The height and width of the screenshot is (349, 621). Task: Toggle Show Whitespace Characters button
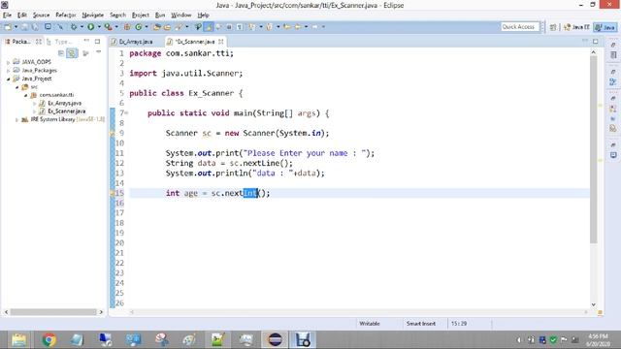point(240,27)
